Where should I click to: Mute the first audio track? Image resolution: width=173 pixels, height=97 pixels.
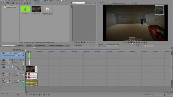coord(18,60)
